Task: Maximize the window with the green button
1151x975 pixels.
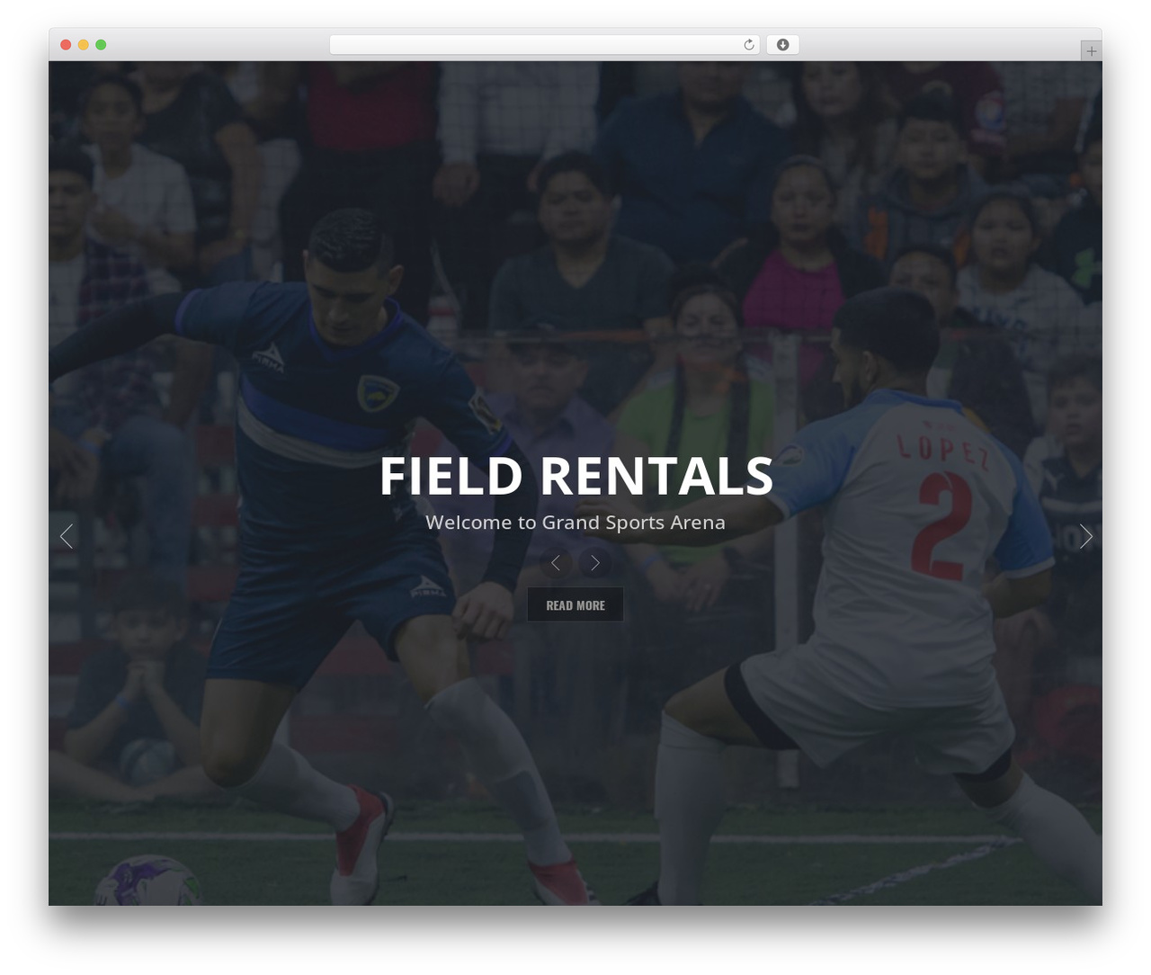Action: pos(101,45)
